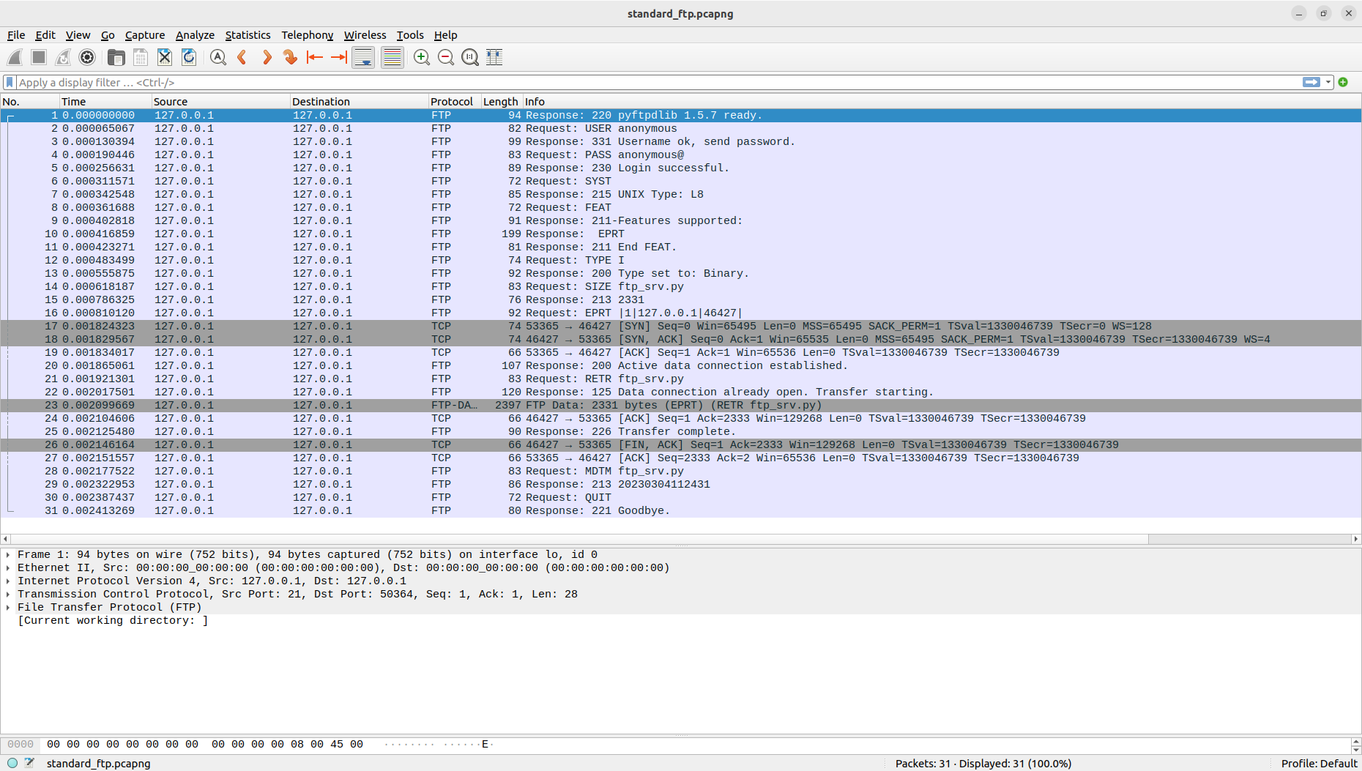Go to the previous packet arrow
The image size is (1362, 771).
242,57
